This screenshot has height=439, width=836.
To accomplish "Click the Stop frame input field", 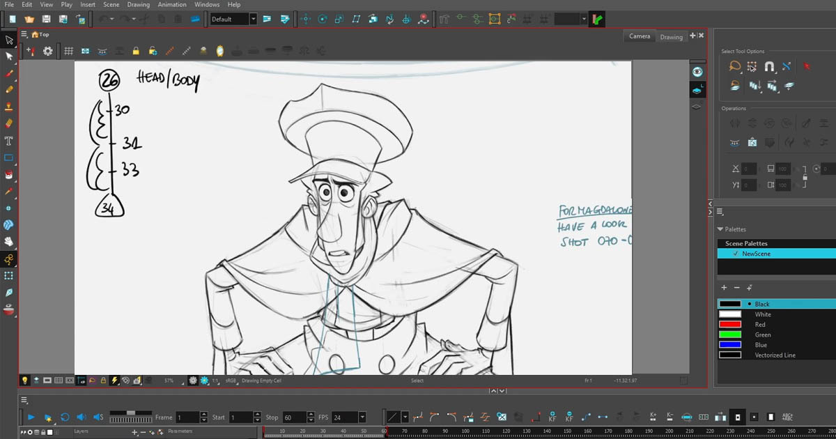I will tap(293, 417).
